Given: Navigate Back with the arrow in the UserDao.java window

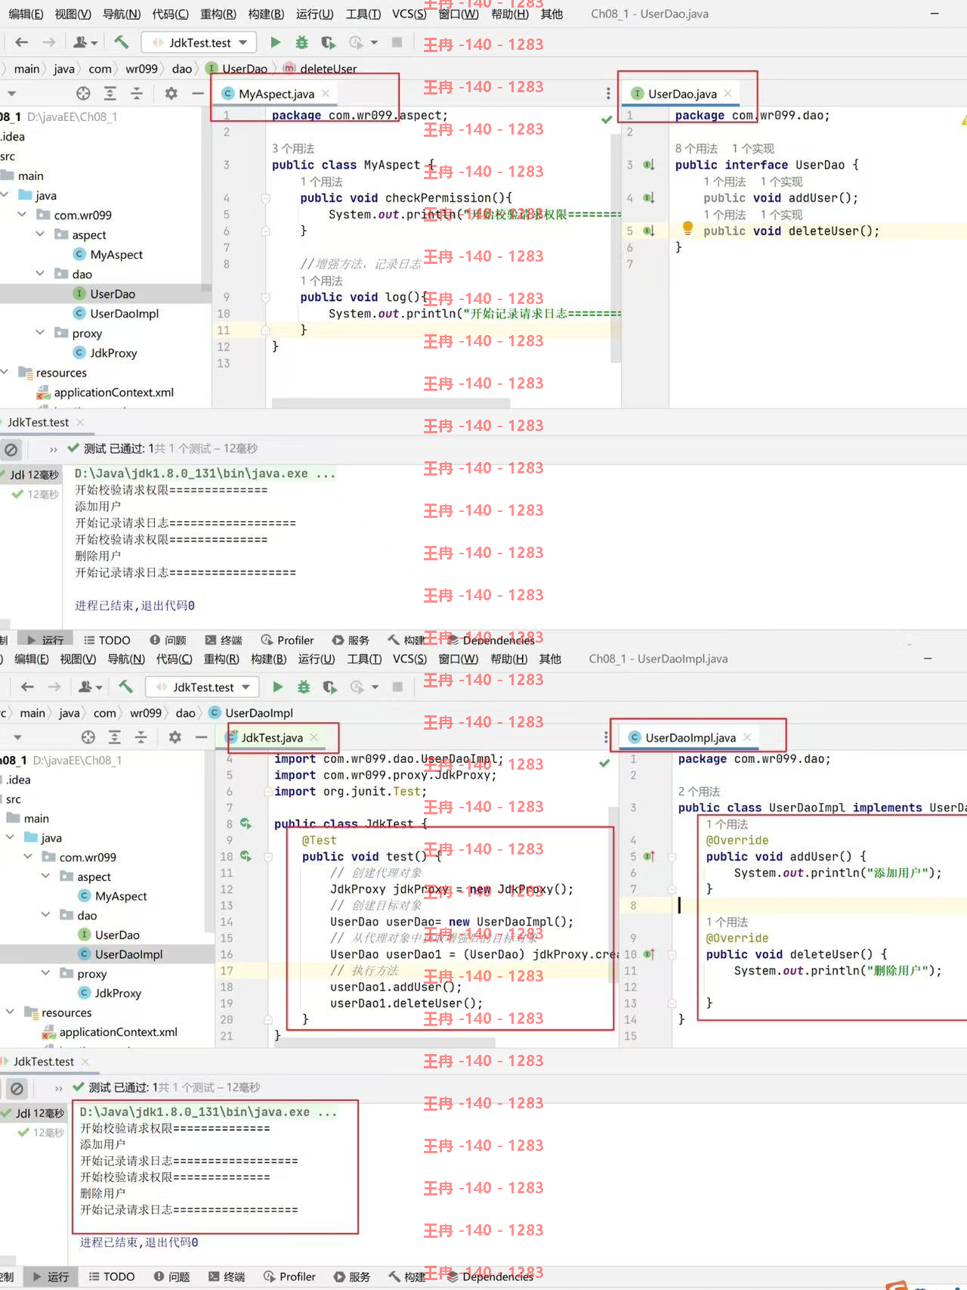Looking at the screenshot, I should [x=22, y=42].
